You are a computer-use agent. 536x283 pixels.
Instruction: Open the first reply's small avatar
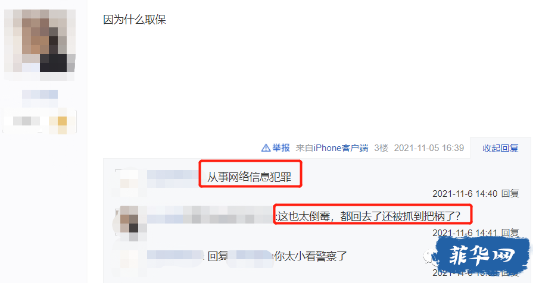[x=127, y=181]
